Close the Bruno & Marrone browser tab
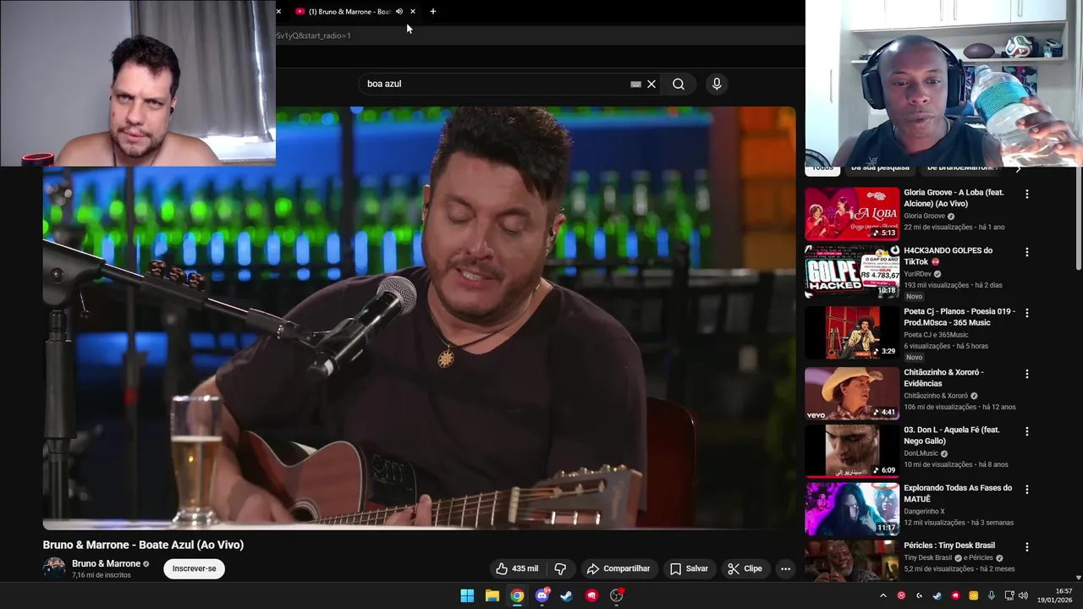The image size is (1083, 609). [x=413, y=12]
